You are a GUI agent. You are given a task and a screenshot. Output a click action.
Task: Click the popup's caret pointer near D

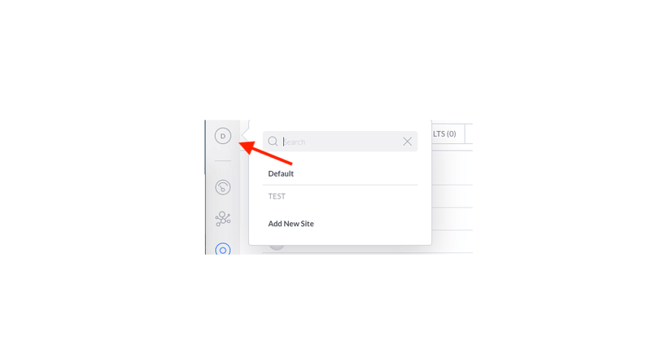245,135
